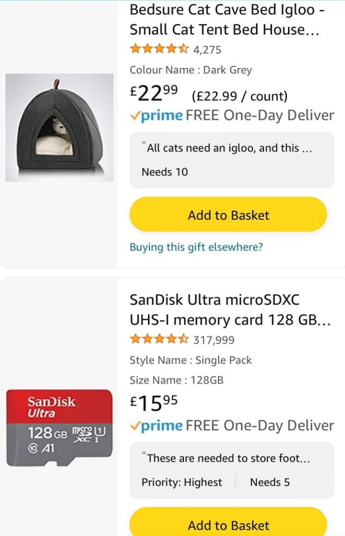Expand the "All cats need an igloo" comment

pyautogui.click(x=229, y=148)
